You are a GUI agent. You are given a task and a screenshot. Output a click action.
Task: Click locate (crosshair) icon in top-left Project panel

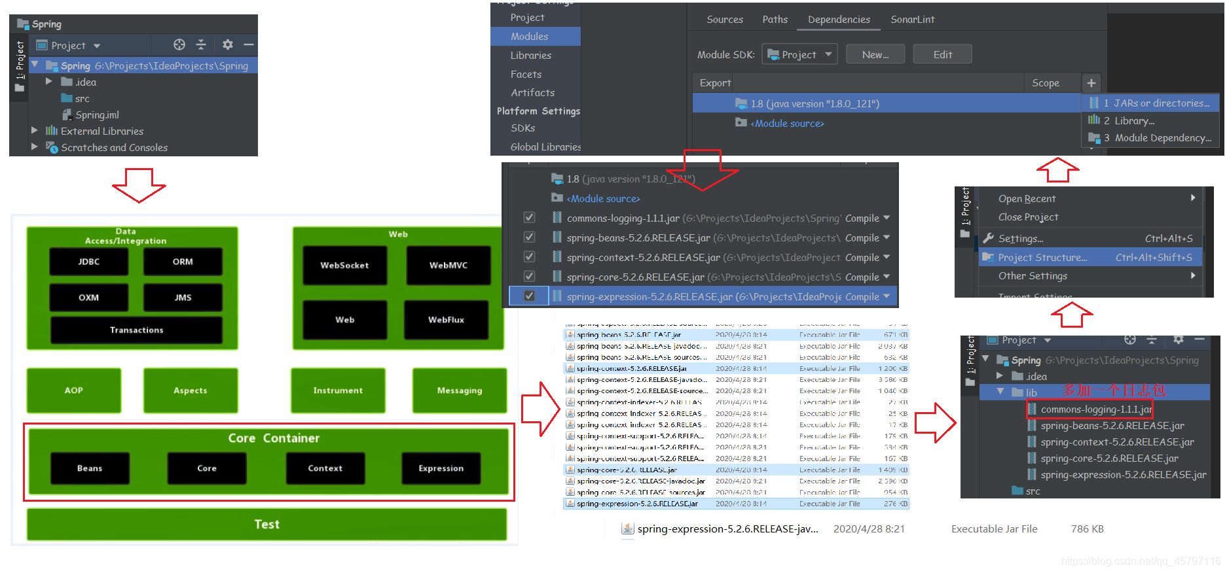click(179, 44)
